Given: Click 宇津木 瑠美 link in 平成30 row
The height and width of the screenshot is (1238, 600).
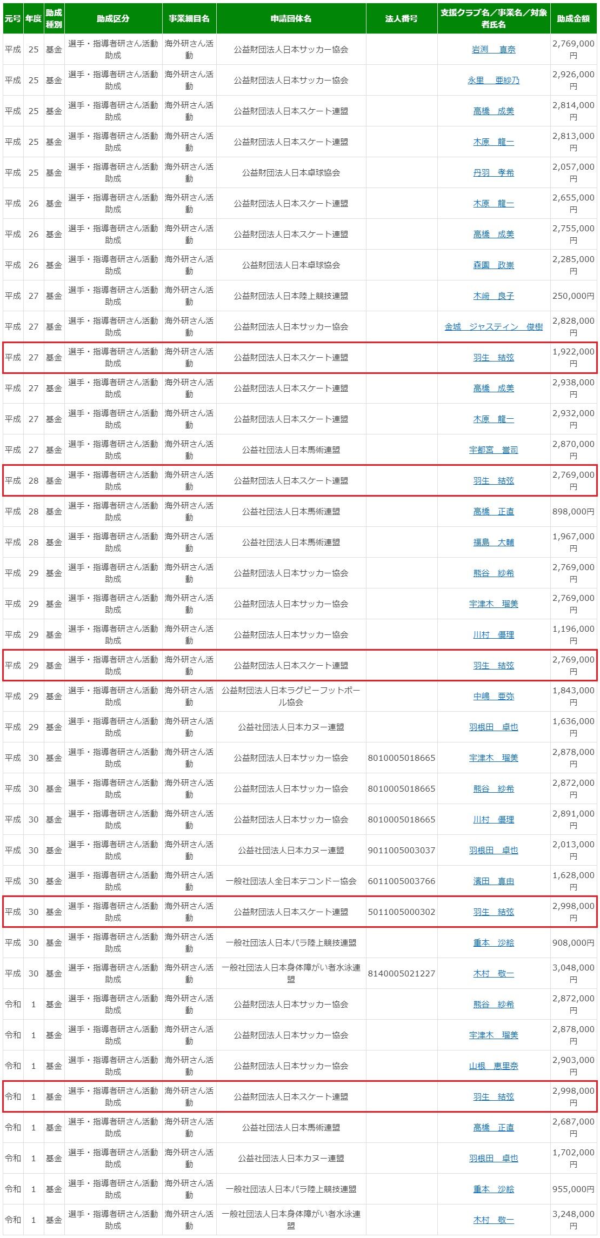Looking at the screenshot, I should (494, 758).
